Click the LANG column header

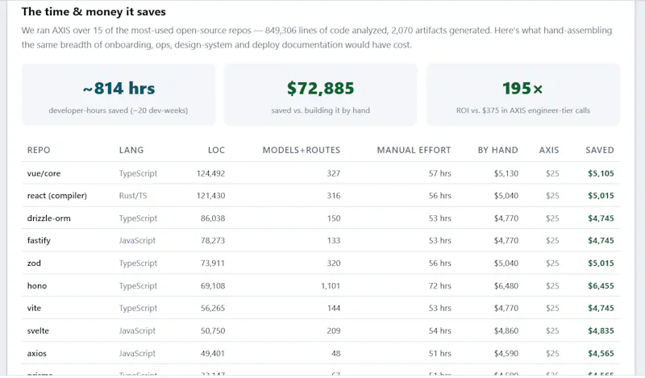pyautogui.click(x=131, y=150)
